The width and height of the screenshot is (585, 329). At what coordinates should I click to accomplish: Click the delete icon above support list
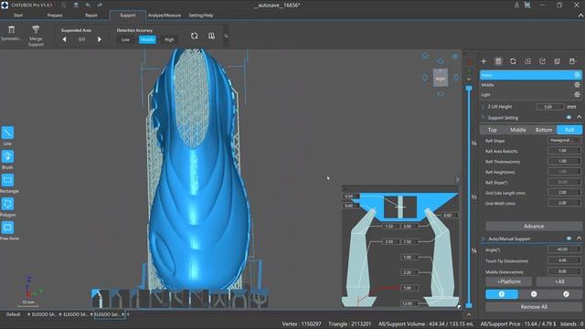pyautogui.click(x=498, y=61)
